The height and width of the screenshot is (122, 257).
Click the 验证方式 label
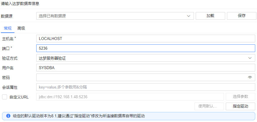[x=9, y=58]
